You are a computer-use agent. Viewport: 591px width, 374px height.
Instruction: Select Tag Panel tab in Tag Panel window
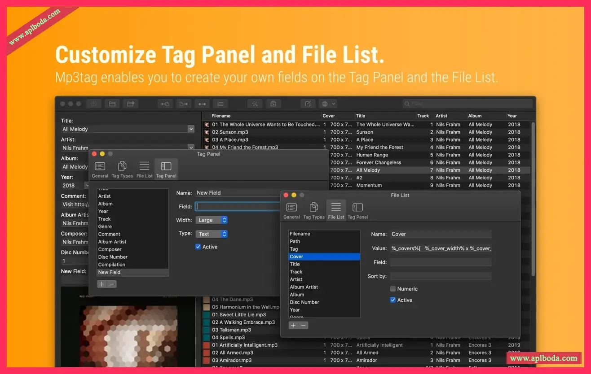(x=166, y=170)
